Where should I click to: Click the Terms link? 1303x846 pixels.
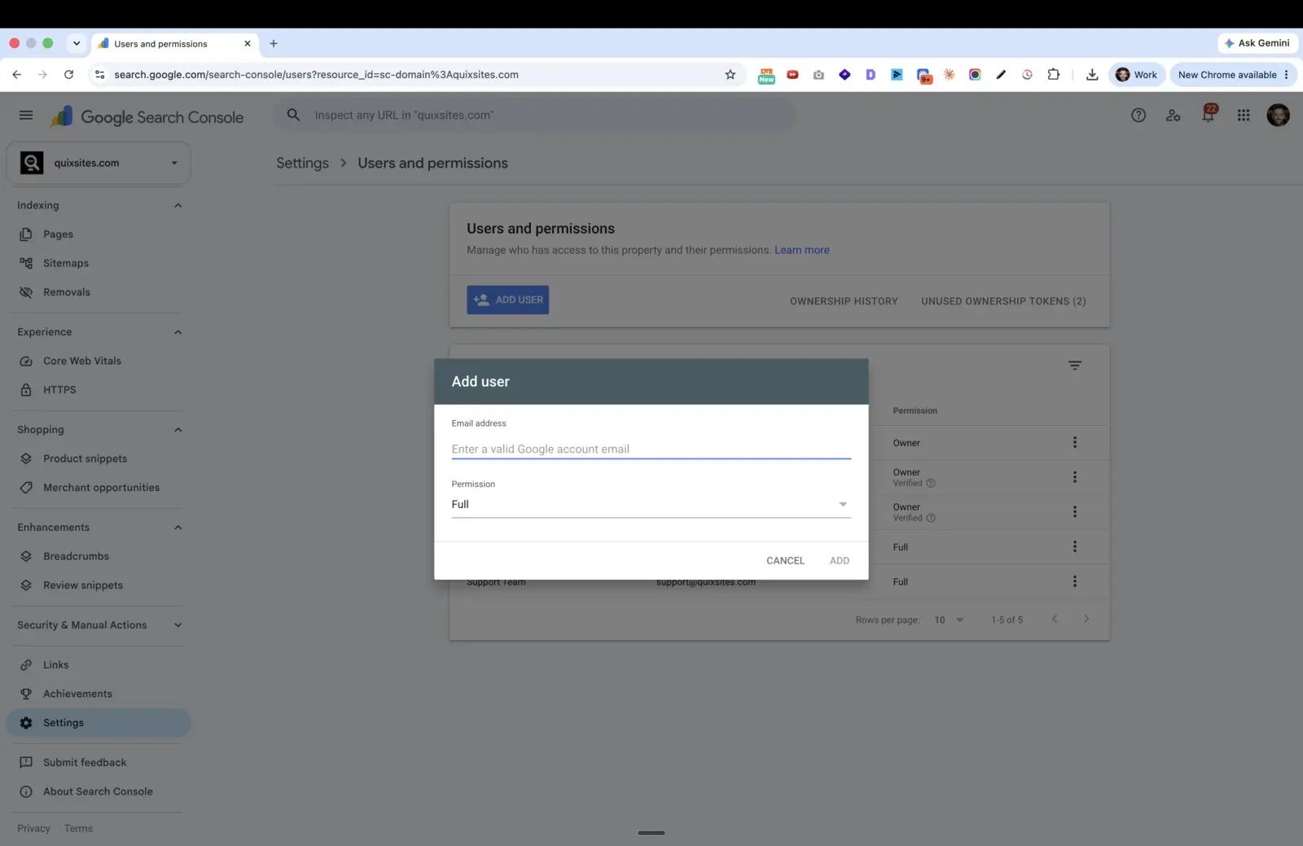click(78, 829)
